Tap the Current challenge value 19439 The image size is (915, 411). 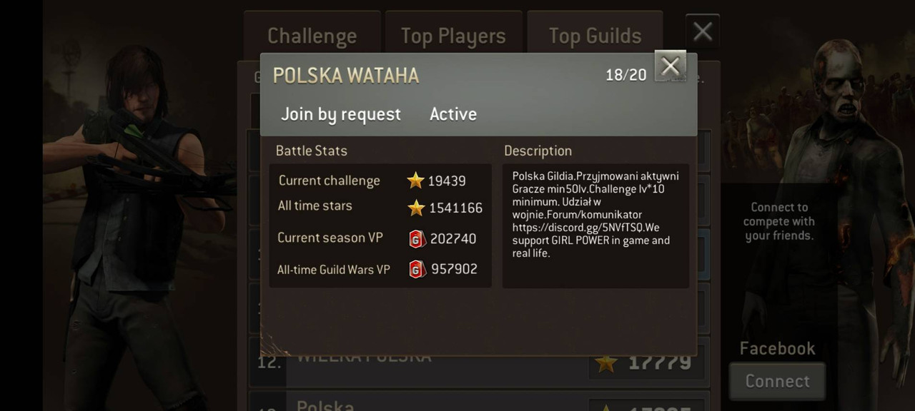pyautogui.click(x=447, y=181)
